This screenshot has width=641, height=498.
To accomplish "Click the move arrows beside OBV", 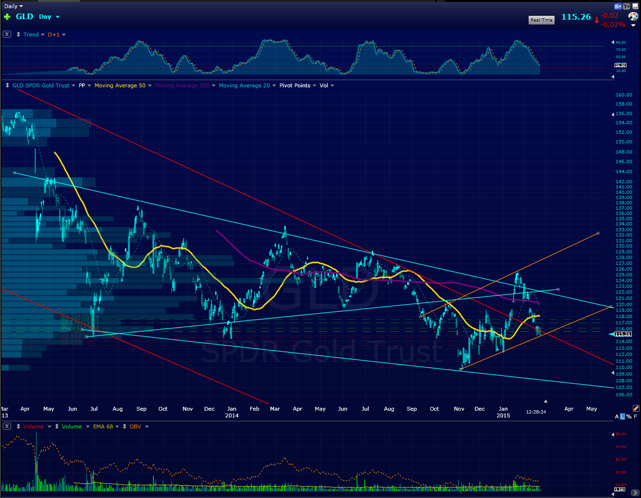I will [x=124, y=427].
